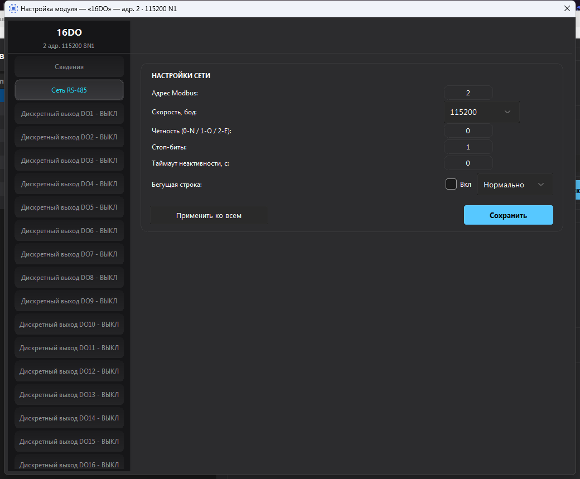Viewport: 580px width, 479px height.
Task: Close the module settings window
Action: [567, 8]
